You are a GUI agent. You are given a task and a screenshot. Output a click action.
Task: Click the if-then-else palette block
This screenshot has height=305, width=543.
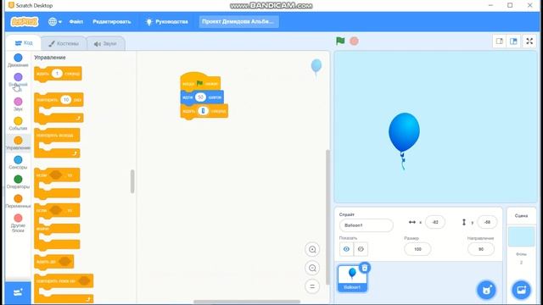tap(57, 226)
